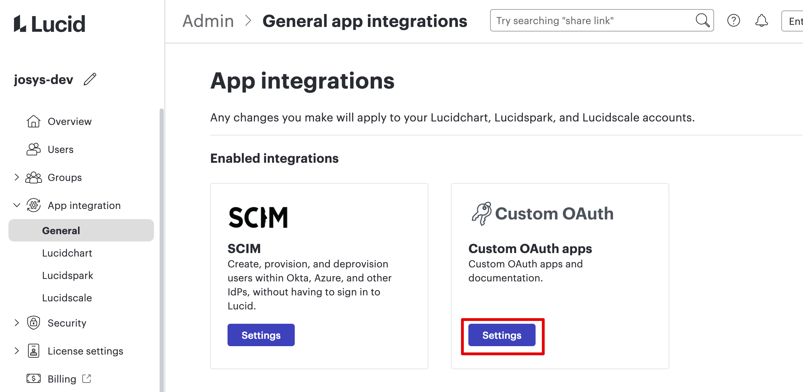The image size is (803, 392).
Task: Click the Overview house icon
Action: coord(34,121)
